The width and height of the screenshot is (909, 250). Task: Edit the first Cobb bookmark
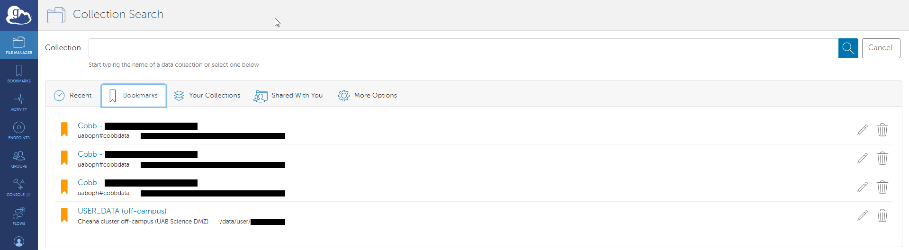pos(863,130)
